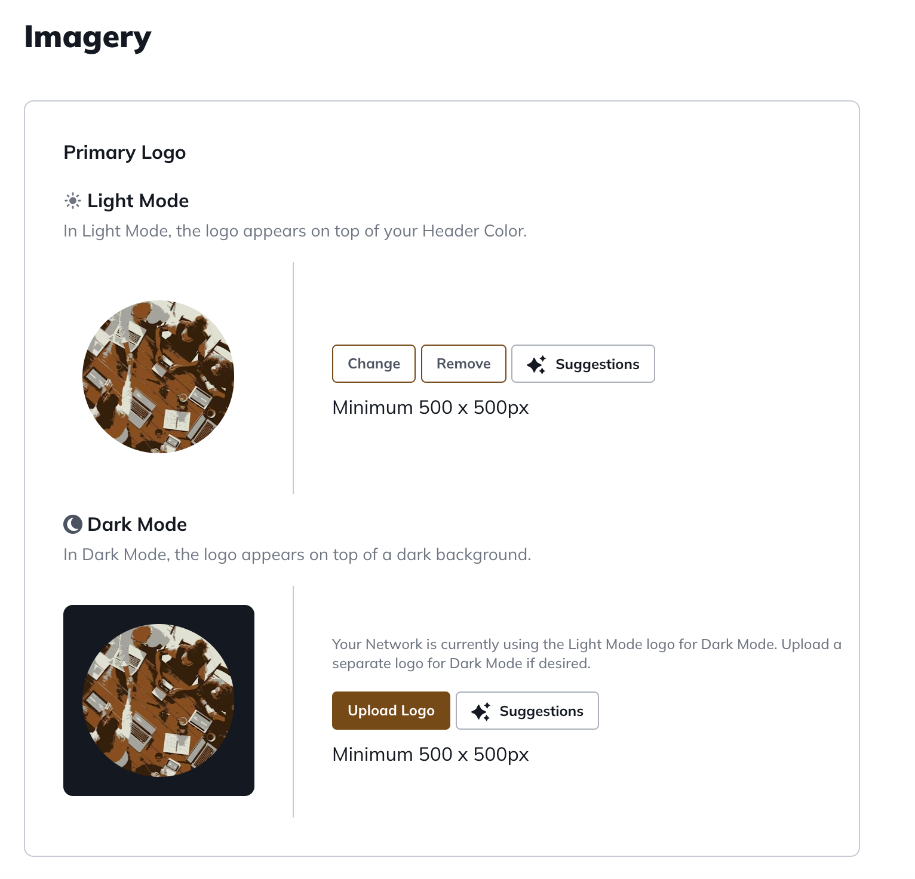This screenshot has width=915, height=879.
Task: Click the sparkle icon in Dark Mode Suggestions button
Action: pos(481,711)
